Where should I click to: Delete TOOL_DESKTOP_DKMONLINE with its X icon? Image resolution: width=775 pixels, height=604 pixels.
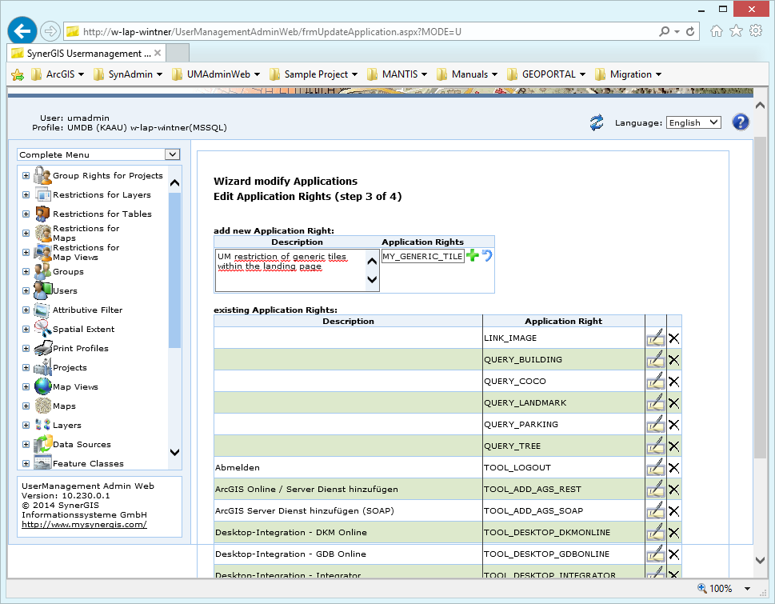pyautogui.click(x=673, y=531)
